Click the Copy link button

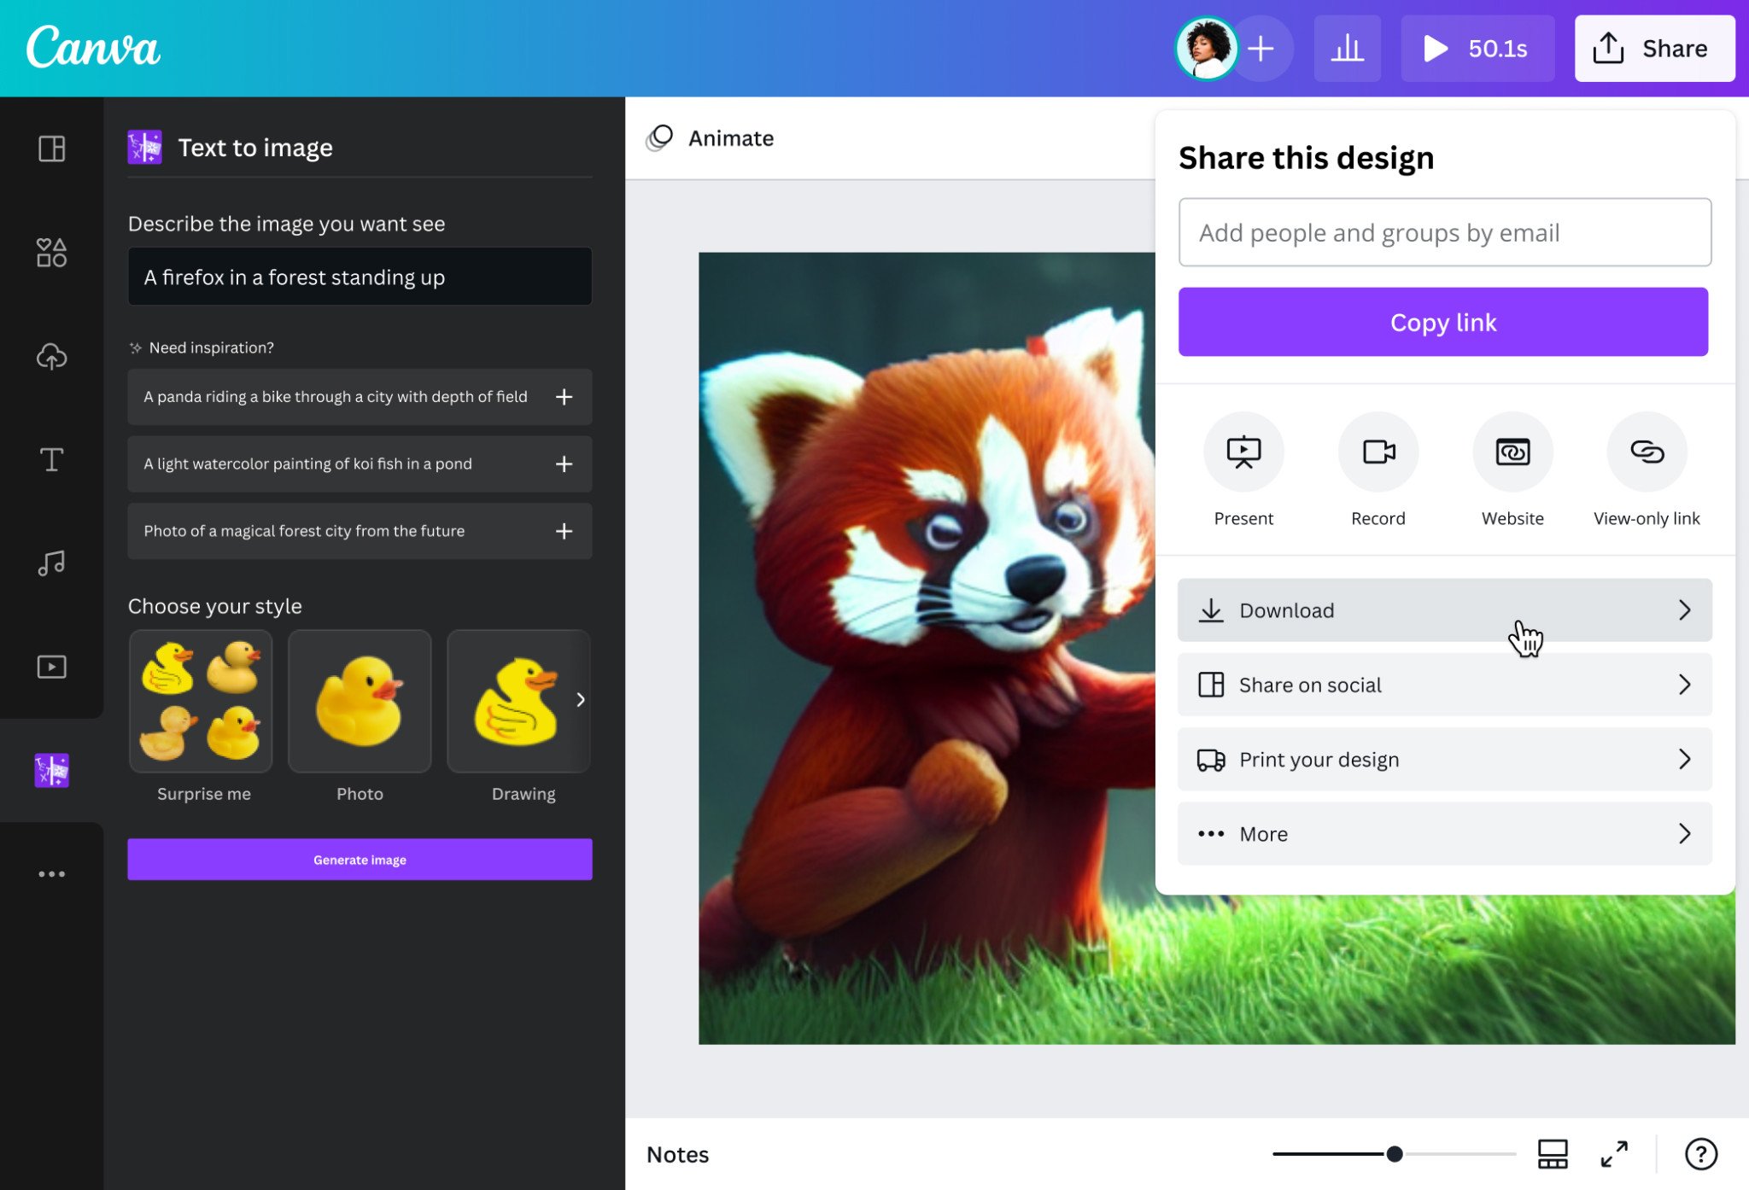point(1445,322)
